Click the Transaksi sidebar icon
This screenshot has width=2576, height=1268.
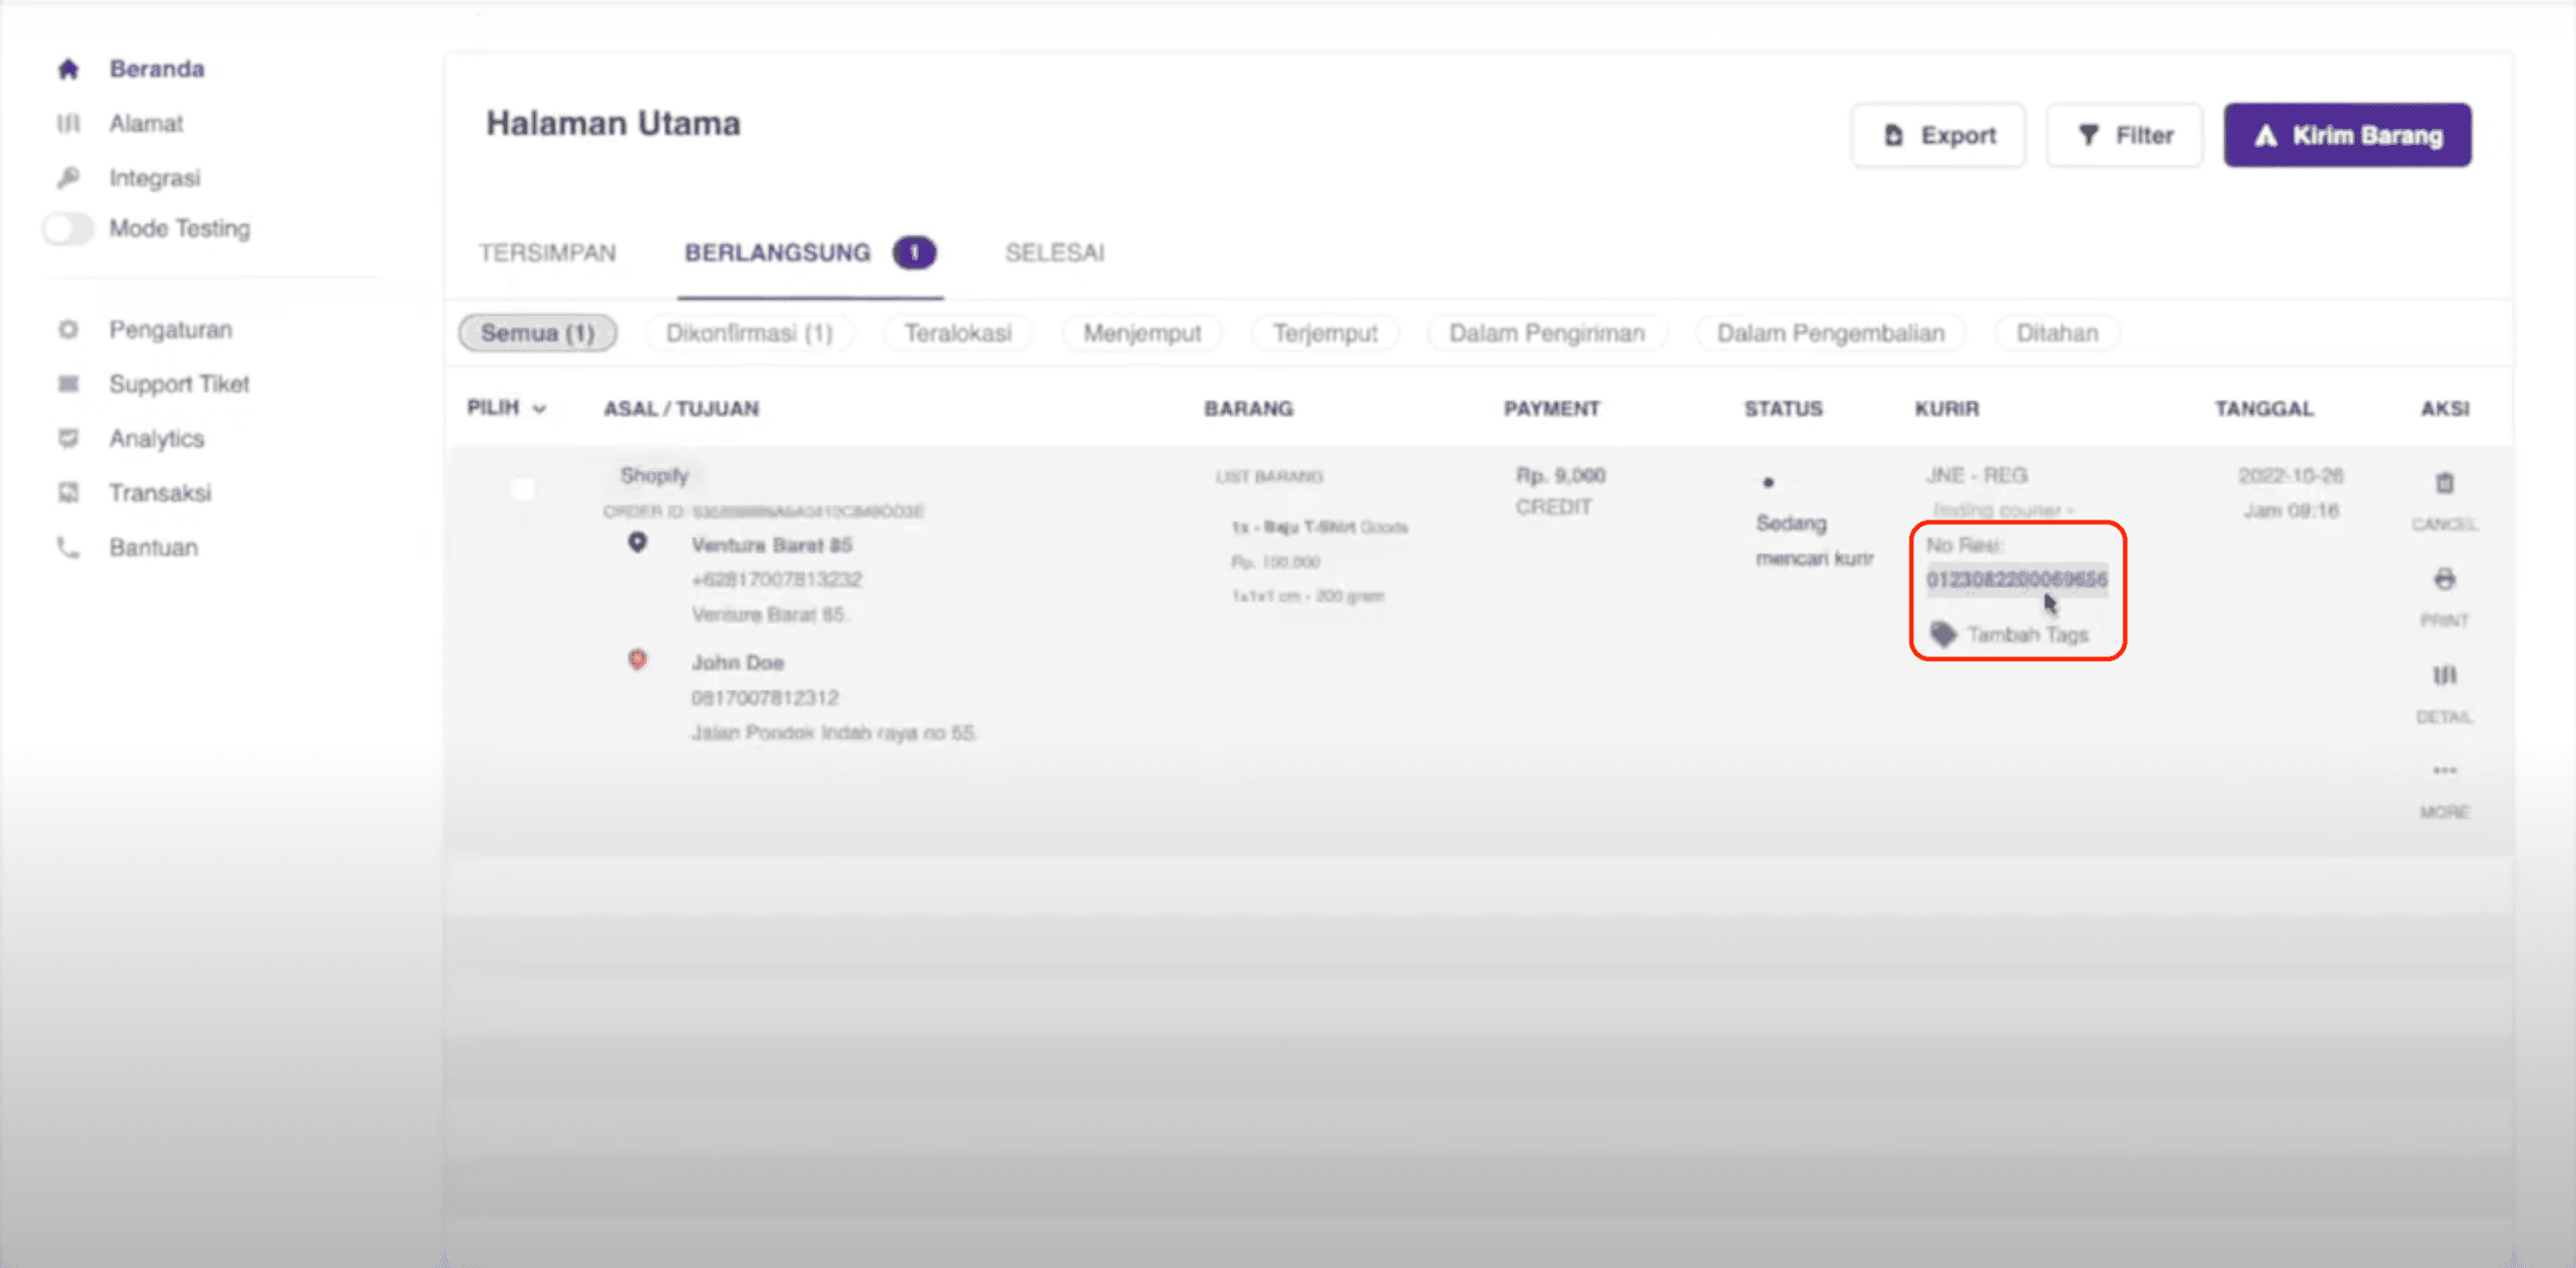pyautogui.click(x=68, y=492)
